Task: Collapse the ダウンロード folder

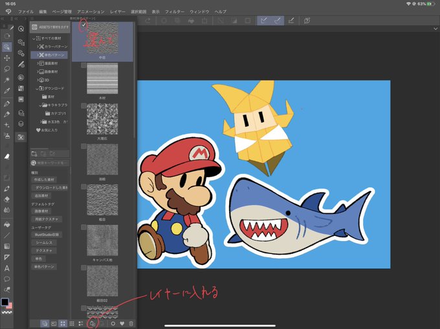Action: (x=38, y=89)
